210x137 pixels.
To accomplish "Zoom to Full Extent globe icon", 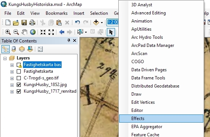I will pyautogui.click(x=33, y=32).
